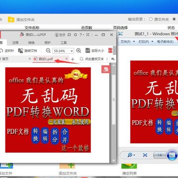Screen dimensions: 178x178
Task: Open a new tab with the plus button
Action: (73, 59)
